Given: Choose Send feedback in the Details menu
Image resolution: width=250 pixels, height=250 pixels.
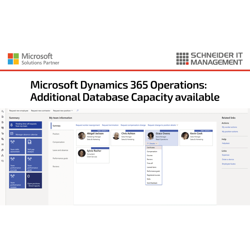Looking at the screenshot, I should coord(154,183).
